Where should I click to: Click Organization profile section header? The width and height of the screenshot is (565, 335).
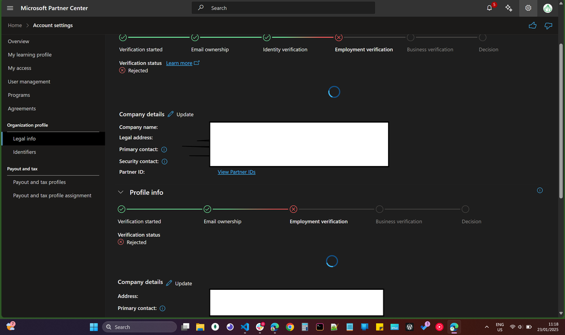click(x=27, y=125)
